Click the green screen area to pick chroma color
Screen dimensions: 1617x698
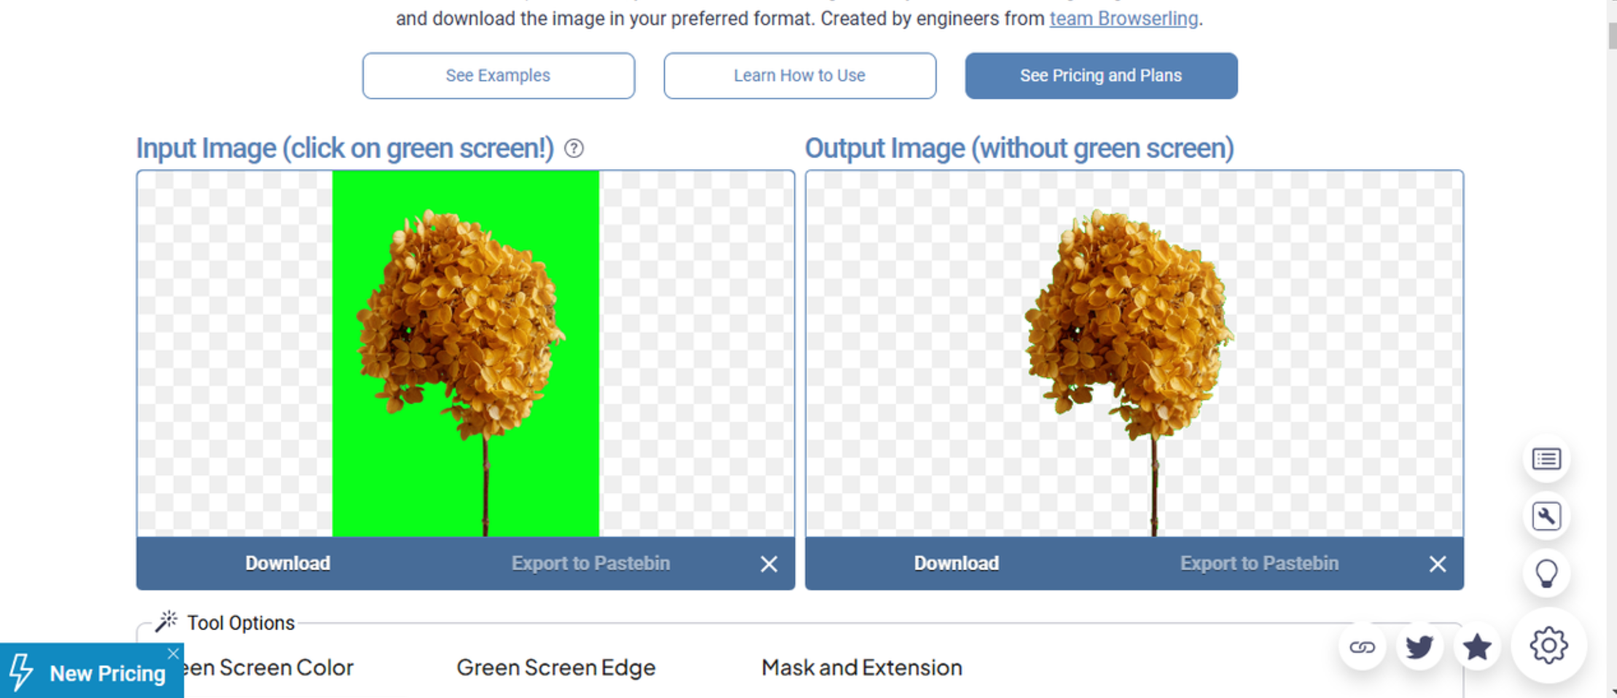click(365, 474)
